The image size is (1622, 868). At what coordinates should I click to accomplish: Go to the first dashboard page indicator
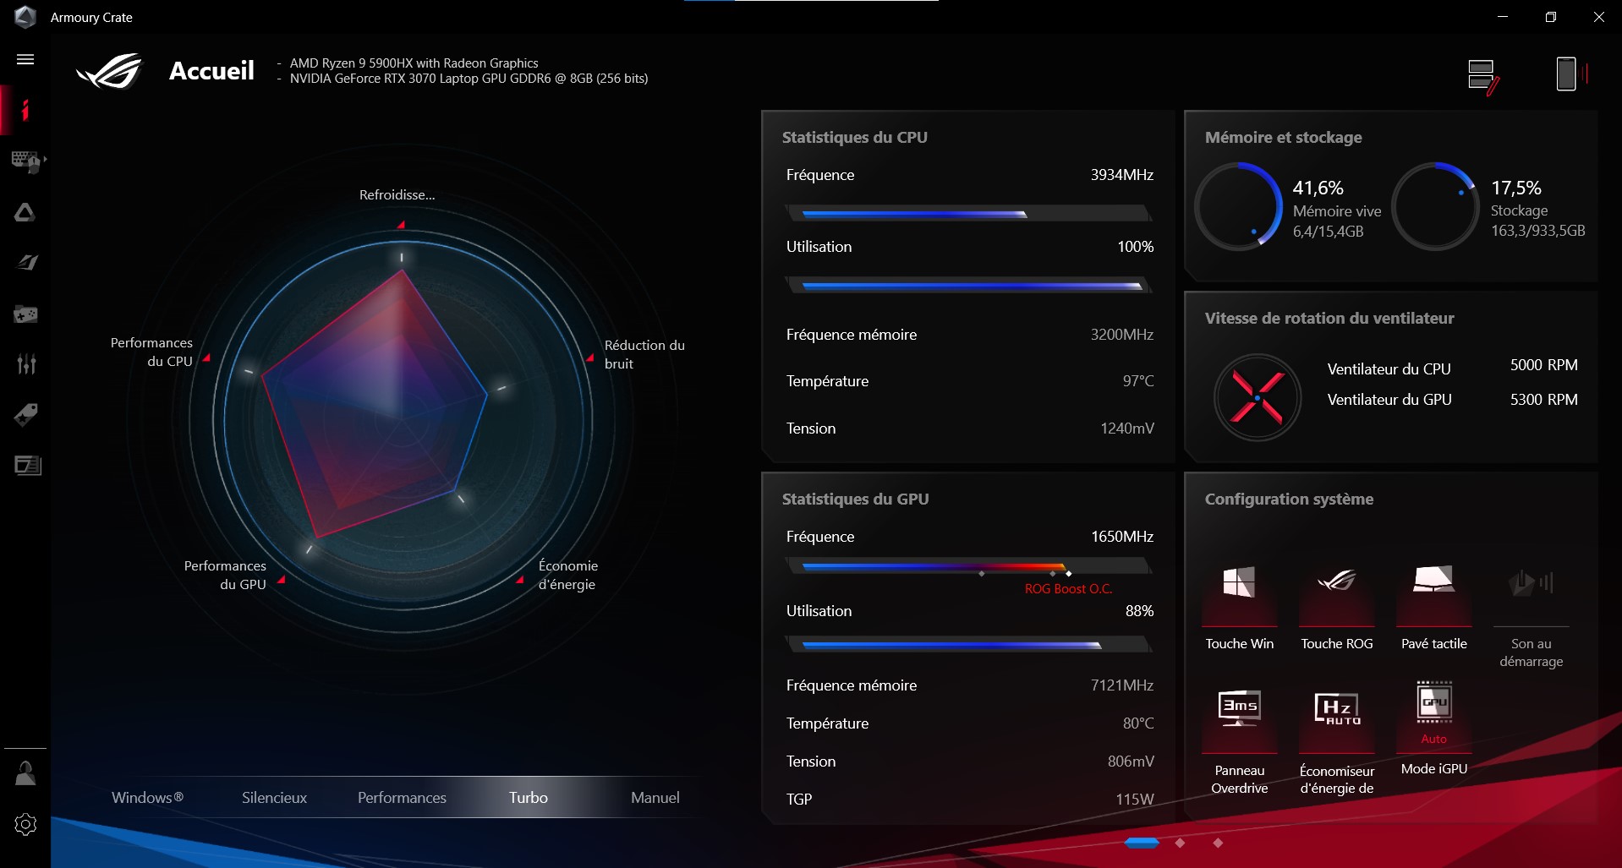pos(1142,843)
